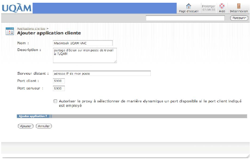Click the application icon beside the page title
Image resolution: width=252 pixels, height=160 pixels.
click(10, 32)
